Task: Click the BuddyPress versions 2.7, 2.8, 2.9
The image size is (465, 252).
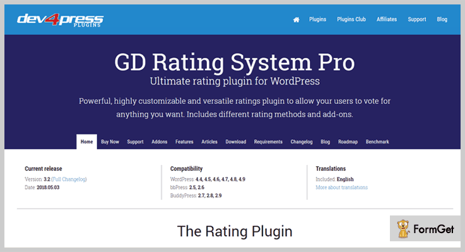Action: click(x=209, y=195)
